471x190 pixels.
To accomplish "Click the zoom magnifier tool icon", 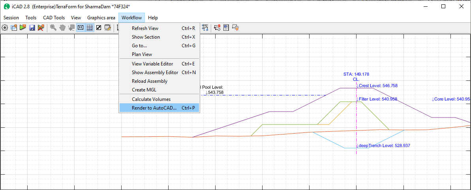I will pos(53,28).
